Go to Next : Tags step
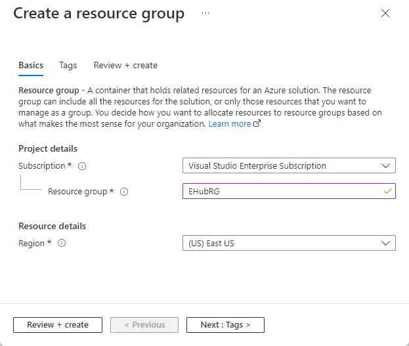409x346 pixels. [225, 325]
